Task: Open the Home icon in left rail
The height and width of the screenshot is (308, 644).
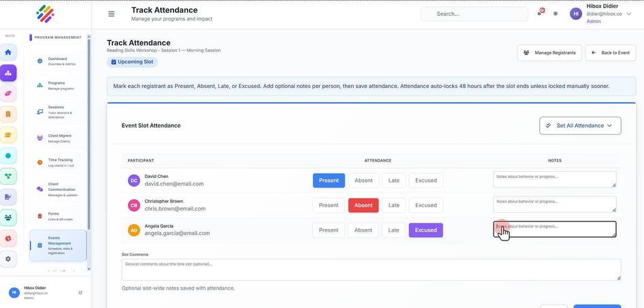Action: click(x=8, y=52)
